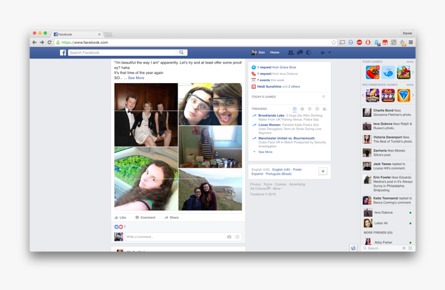Open chat with Leilan Ali
This screenshot has width=445, height=290.
388,223
